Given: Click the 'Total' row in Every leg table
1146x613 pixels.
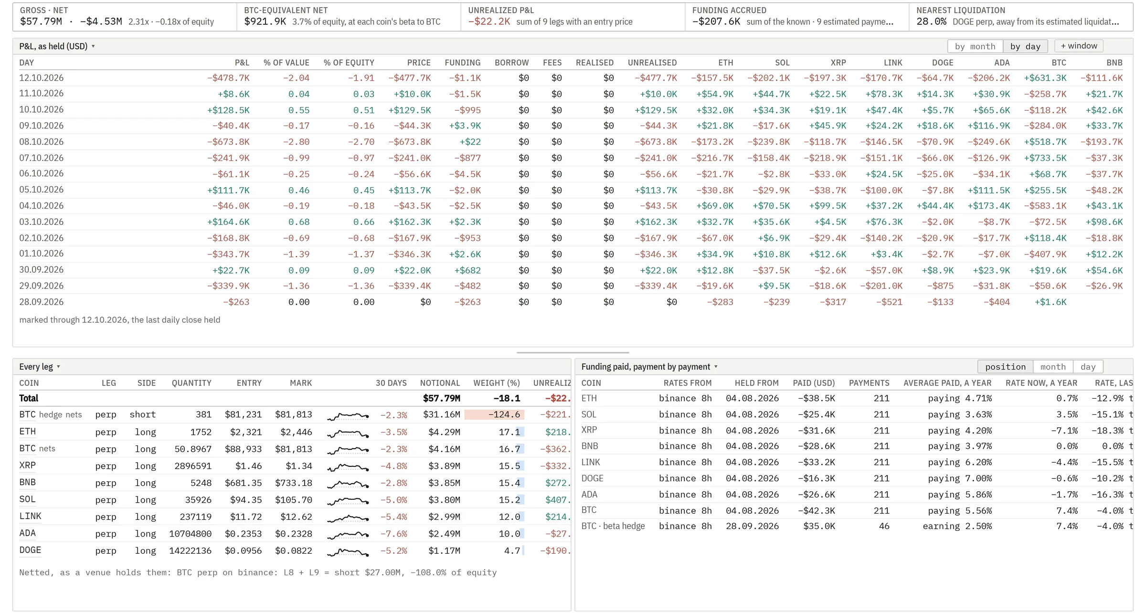Looking at the screenshot, I should point(294,398).
